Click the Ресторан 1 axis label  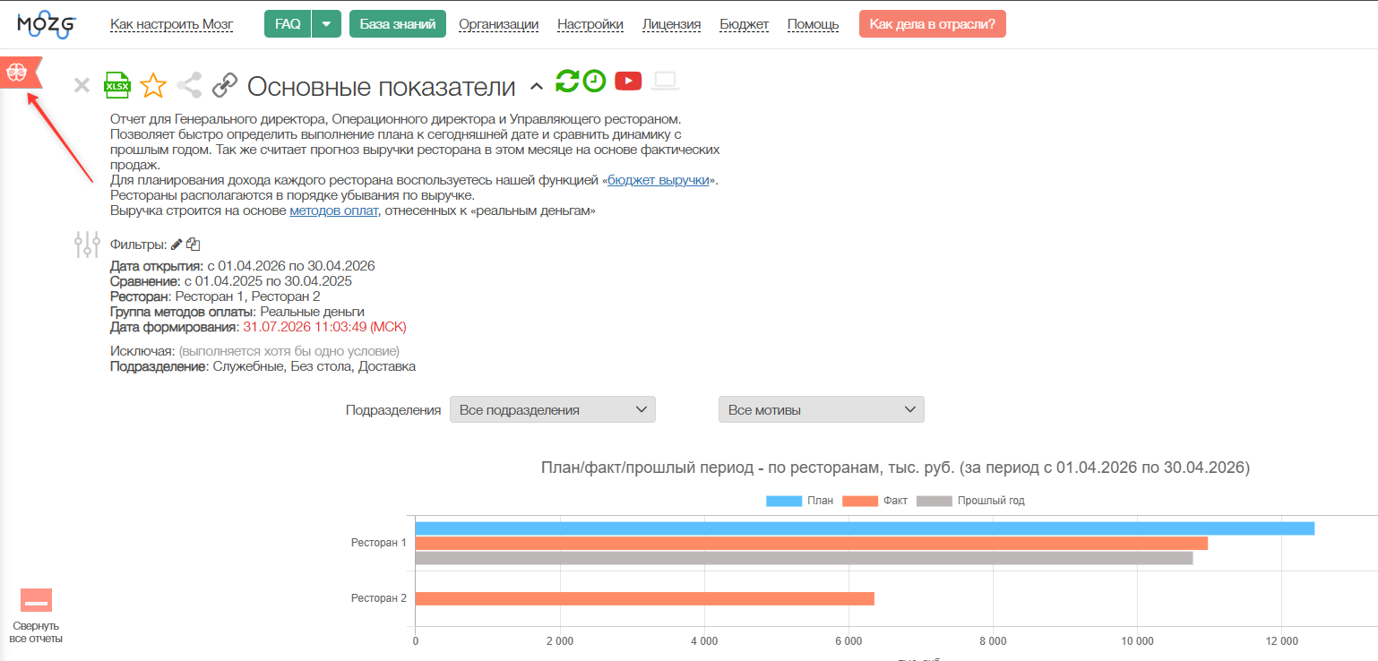(x=379, y=543)
